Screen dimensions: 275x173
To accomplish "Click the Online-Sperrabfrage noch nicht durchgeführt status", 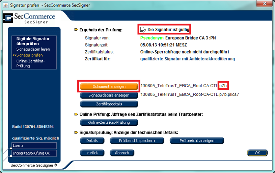I will (x=185, y=52).
